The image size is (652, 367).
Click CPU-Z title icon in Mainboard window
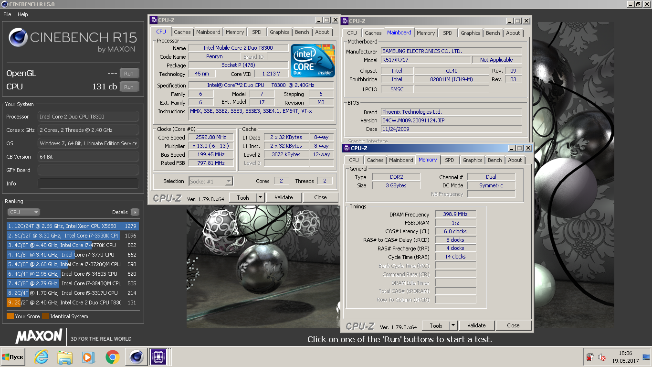(345, 21)
